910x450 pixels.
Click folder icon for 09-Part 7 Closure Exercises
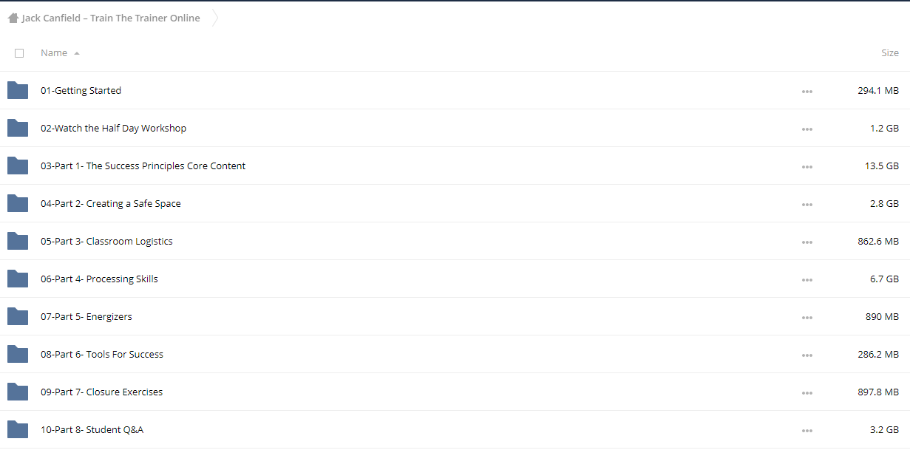[18, 392]
